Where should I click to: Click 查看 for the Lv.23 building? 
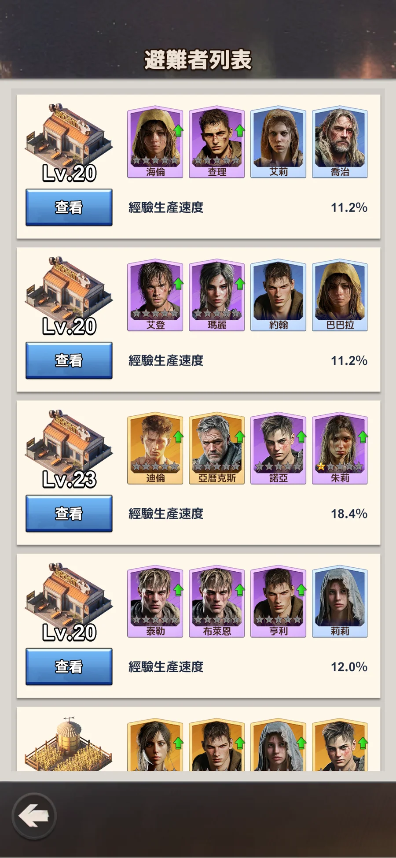pos(69,514)
